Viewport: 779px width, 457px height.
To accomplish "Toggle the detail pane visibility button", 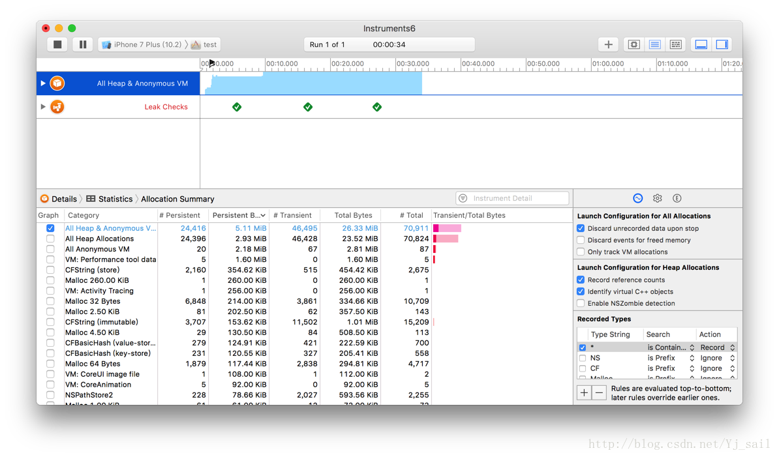I will [701, 44].
